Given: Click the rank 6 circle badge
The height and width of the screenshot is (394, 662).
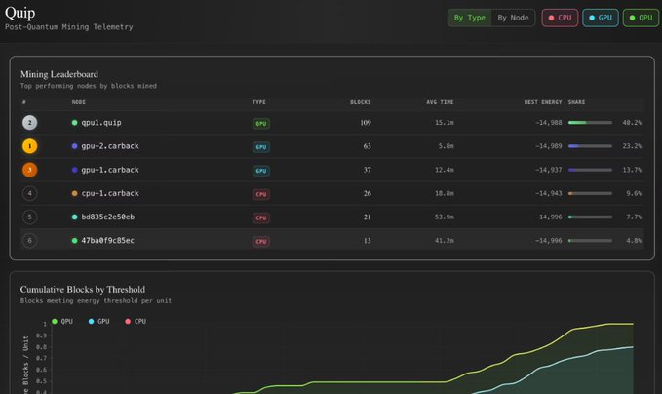Looking at the screenshot, I should pos(29,241).
